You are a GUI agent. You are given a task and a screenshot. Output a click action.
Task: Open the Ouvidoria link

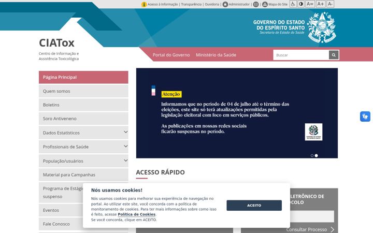coord(212,4)
